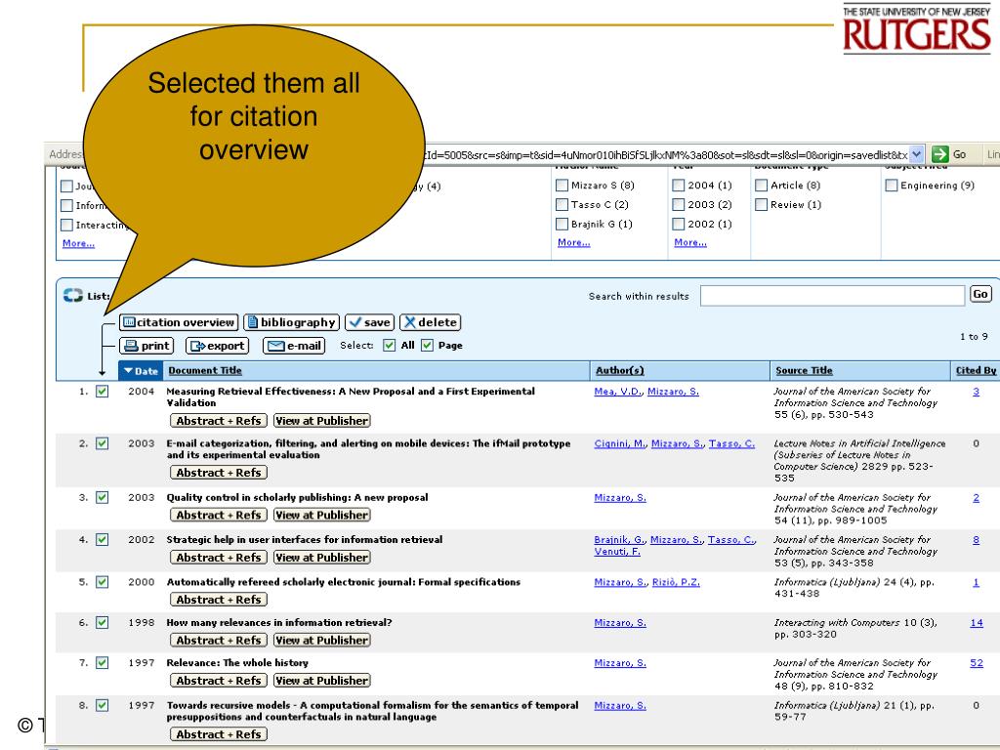Open Abstract + Refs for E-mail categorization paper
The image size is (1000, 750).
(x=218, y=473)
